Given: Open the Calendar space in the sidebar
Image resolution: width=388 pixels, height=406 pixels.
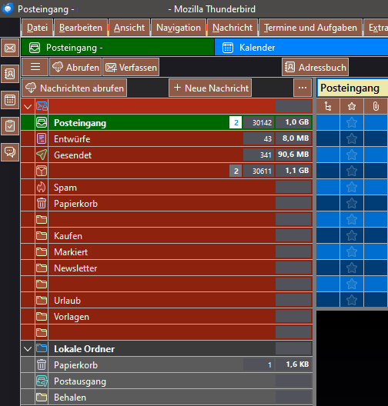Looking at the screenshot, I should pos(10,100).
